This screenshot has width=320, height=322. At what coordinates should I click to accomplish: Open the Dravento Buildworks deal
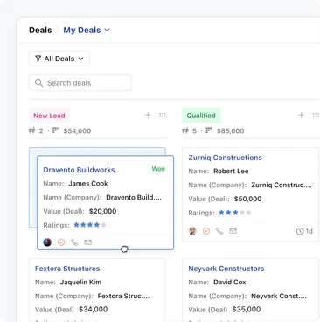(x=79, y=170)
